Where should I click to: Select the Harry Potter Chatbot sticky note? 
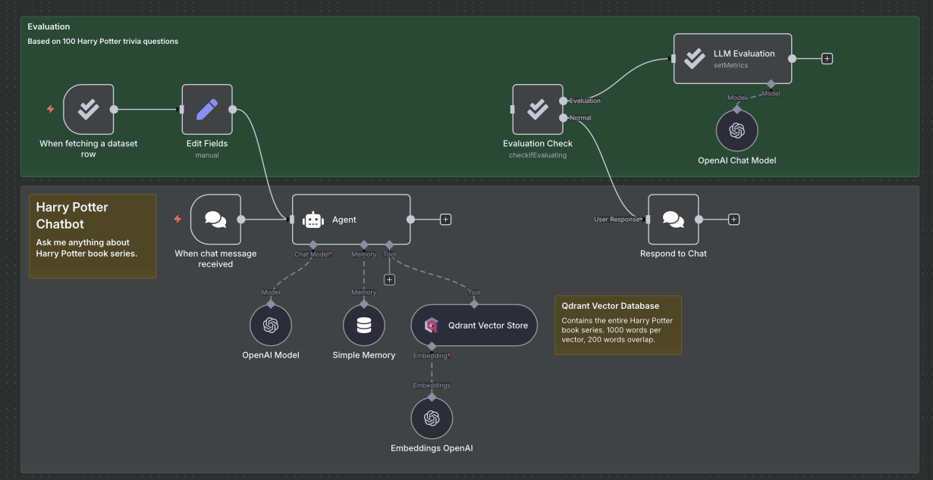coord(93,236)
